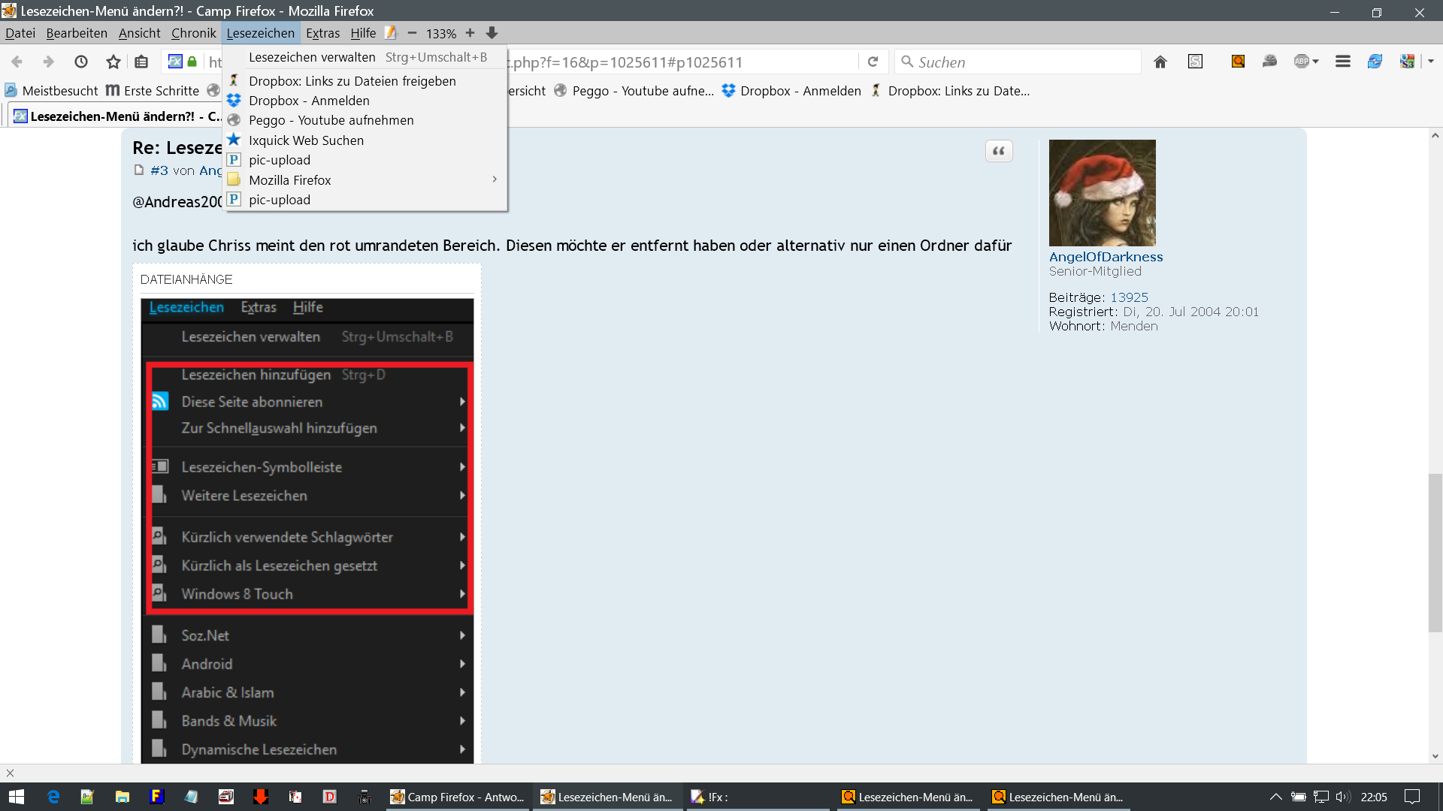Click the reload page icon
This screenshot has width=1443, height=811.
873,62
